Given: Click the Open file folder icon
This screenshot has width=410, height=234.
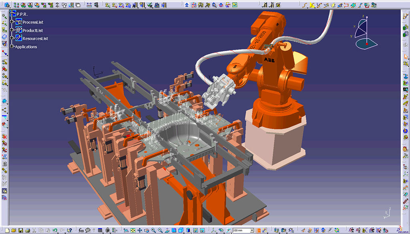Looking at the screenshot, I should click(x=14, y=230).
